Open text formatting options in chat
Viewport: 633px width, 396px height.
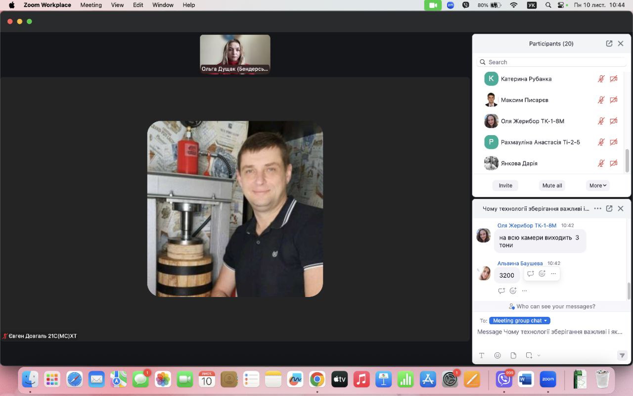click(x=482, y=355)
